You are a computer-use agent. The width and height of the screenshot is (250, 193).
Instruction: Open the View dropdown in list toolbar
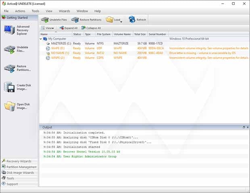click(48, 28)
